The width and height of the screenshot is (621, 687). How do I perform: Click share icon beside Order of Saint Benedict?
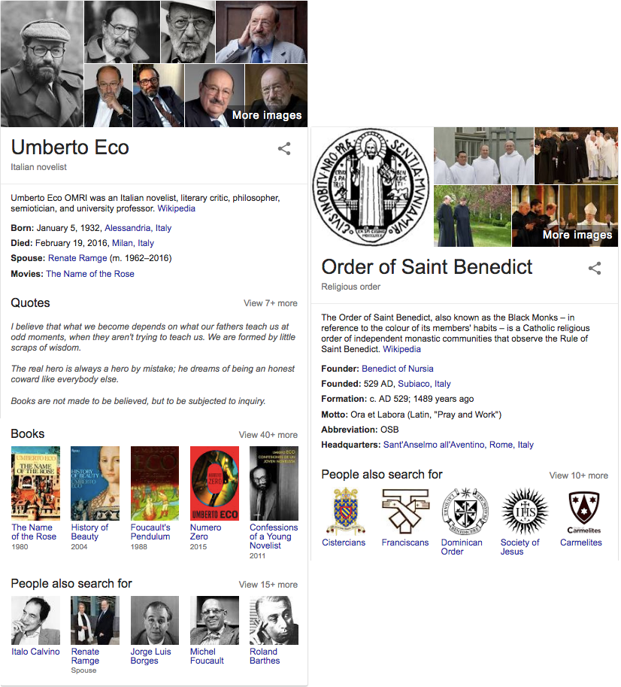[594, 268]
